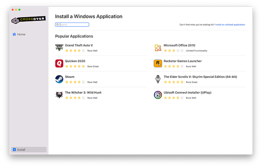Click the search magnifier icon

pos(57,25)
